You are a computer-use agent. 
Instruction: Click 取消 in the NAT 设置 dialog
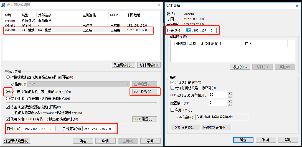pos(266,140)
